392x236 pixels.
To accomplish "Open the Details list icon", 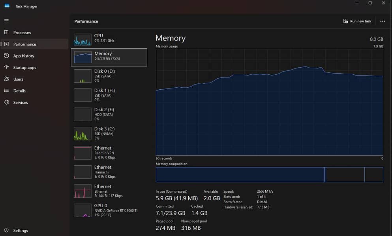I will coord(6,90).
